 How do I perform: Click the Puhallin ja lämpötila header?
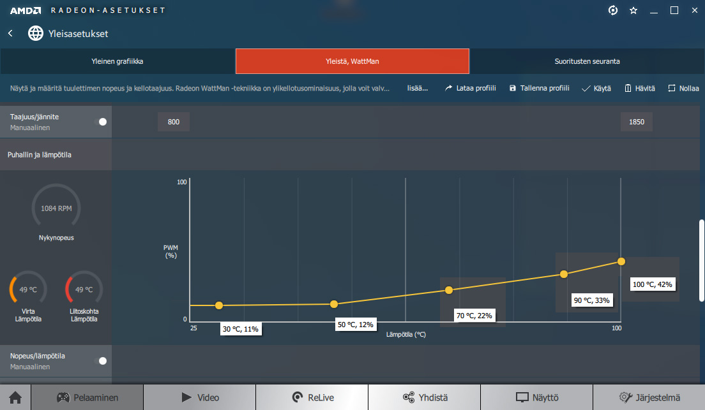coord(40,154)
